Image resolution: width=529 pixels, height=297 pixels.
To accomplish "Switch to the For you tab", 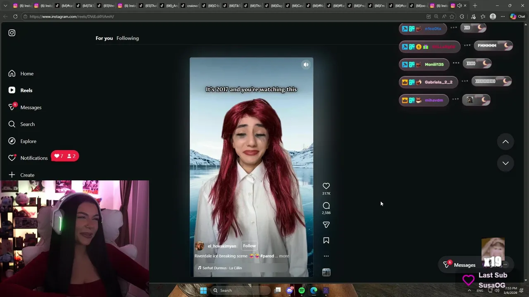I will pos(104,38).
